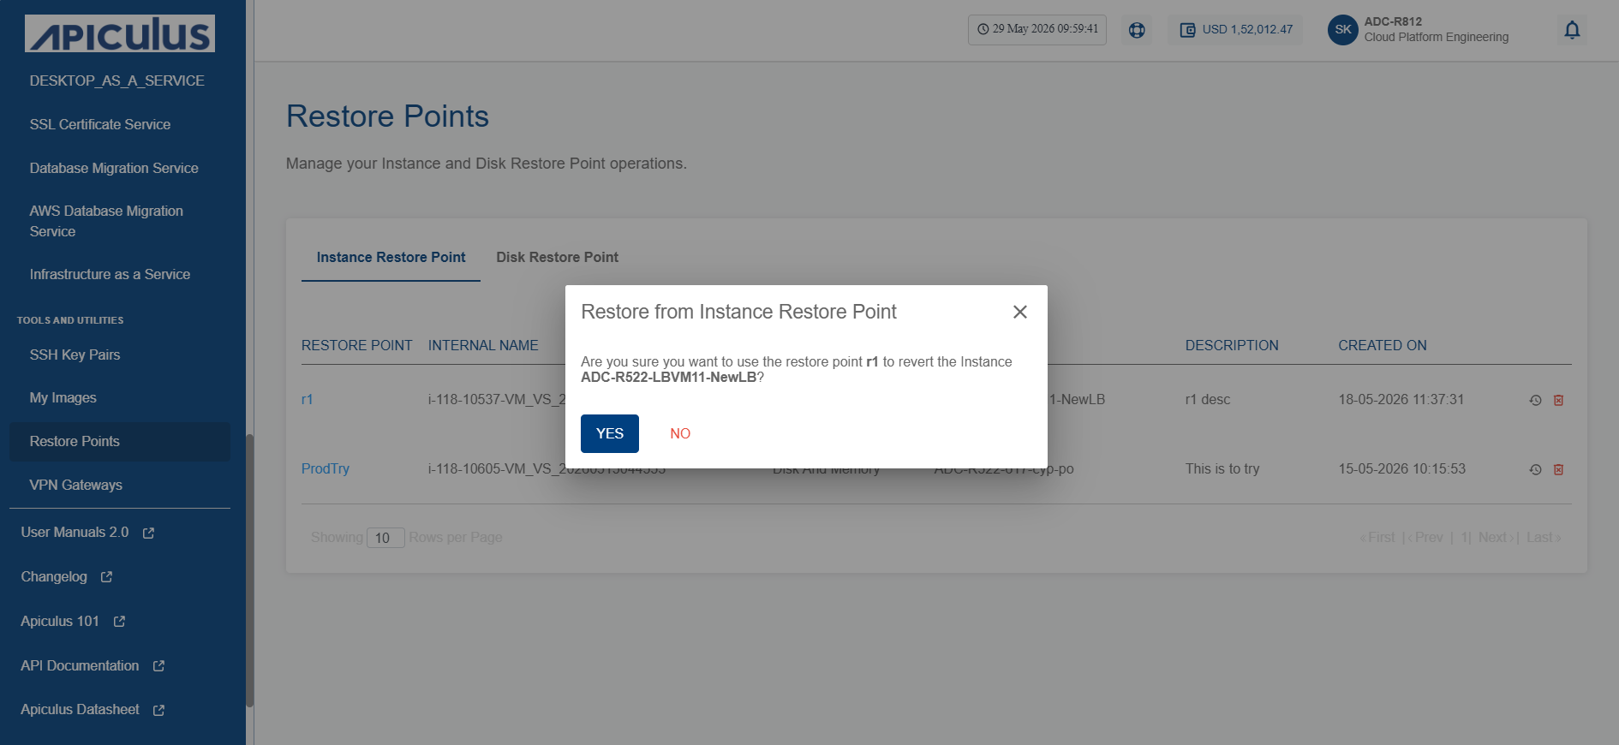Close the restore confirmation dialog
The width and height of the screenshot is (1619, 745).
pyautogui.click(x=1019, y=312)
